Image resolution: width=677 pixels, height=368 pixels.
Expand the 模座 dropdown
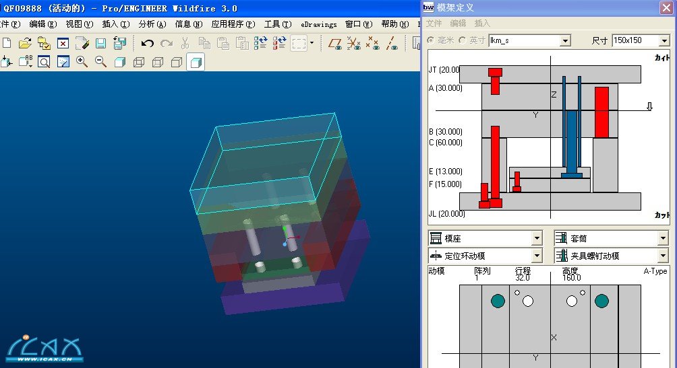pos(537,238)
